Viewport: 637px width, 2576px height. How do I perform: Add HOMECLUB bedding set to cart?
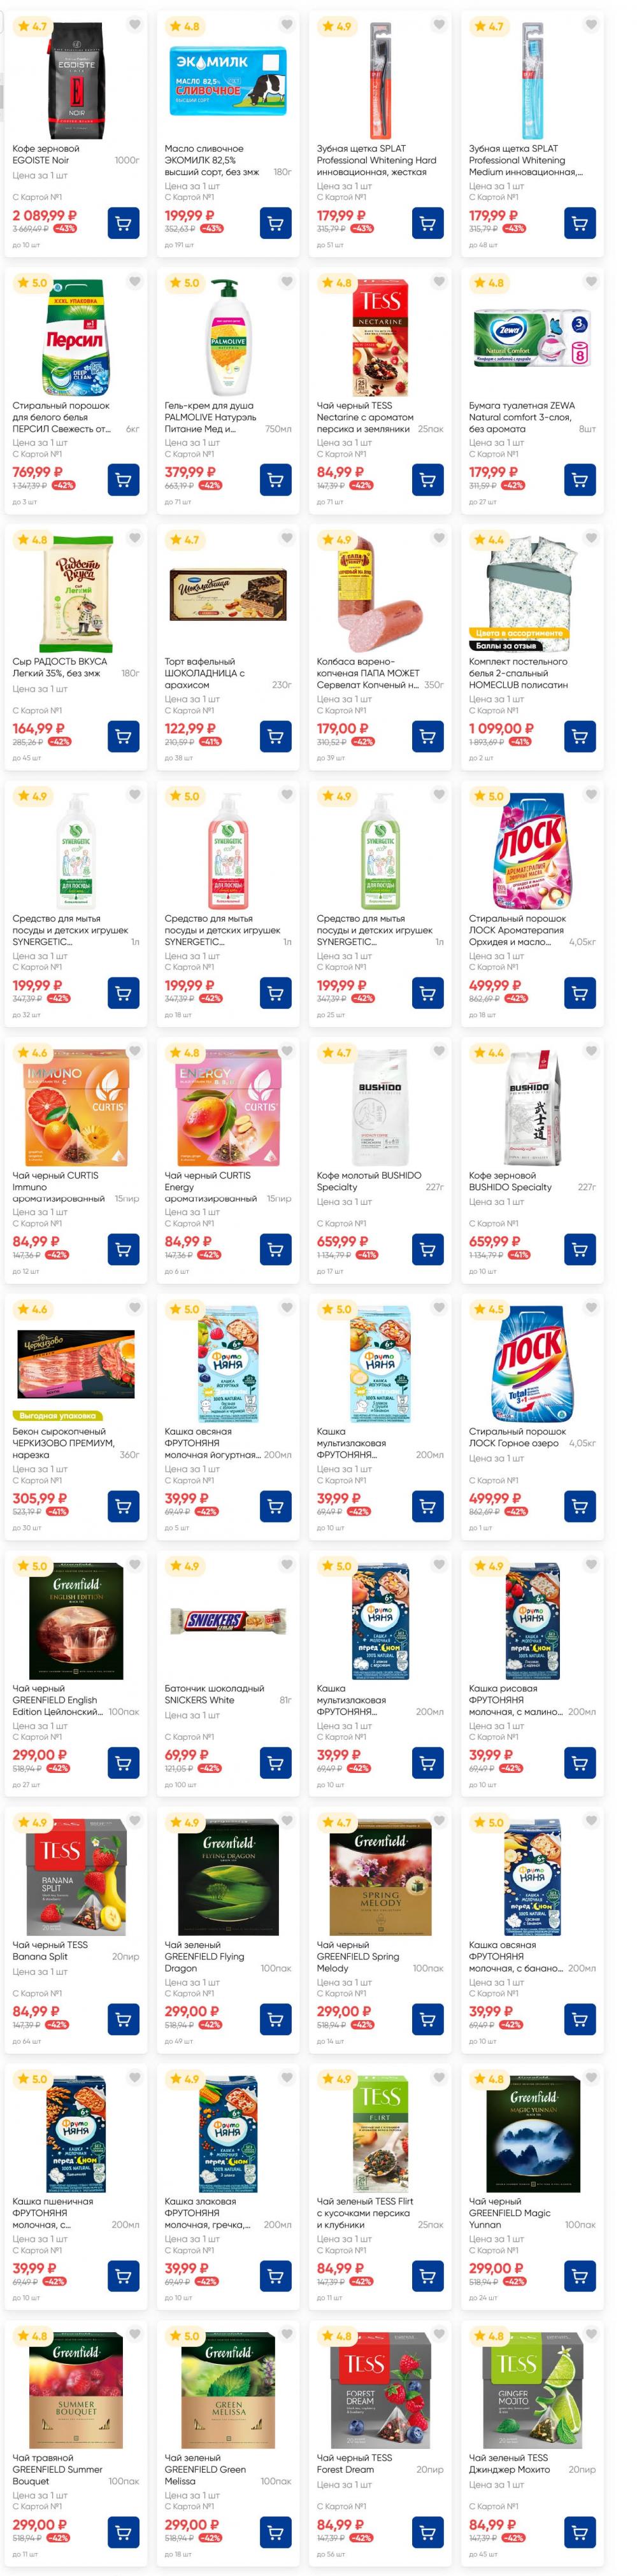click(579, 737)
